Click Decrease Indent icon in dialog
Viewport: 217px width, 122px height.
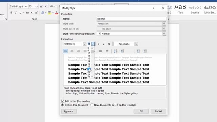click(x=139, y=51)
